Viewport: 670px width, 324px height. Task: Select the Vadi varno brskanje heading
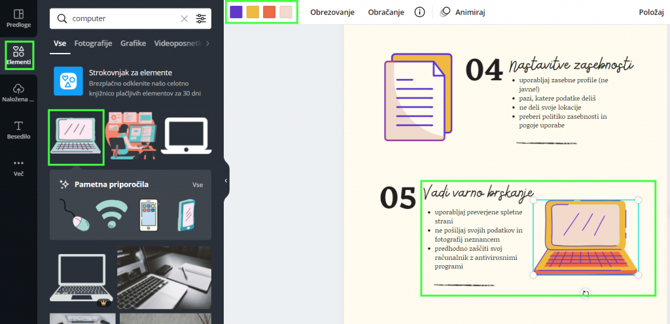(478, 192)
